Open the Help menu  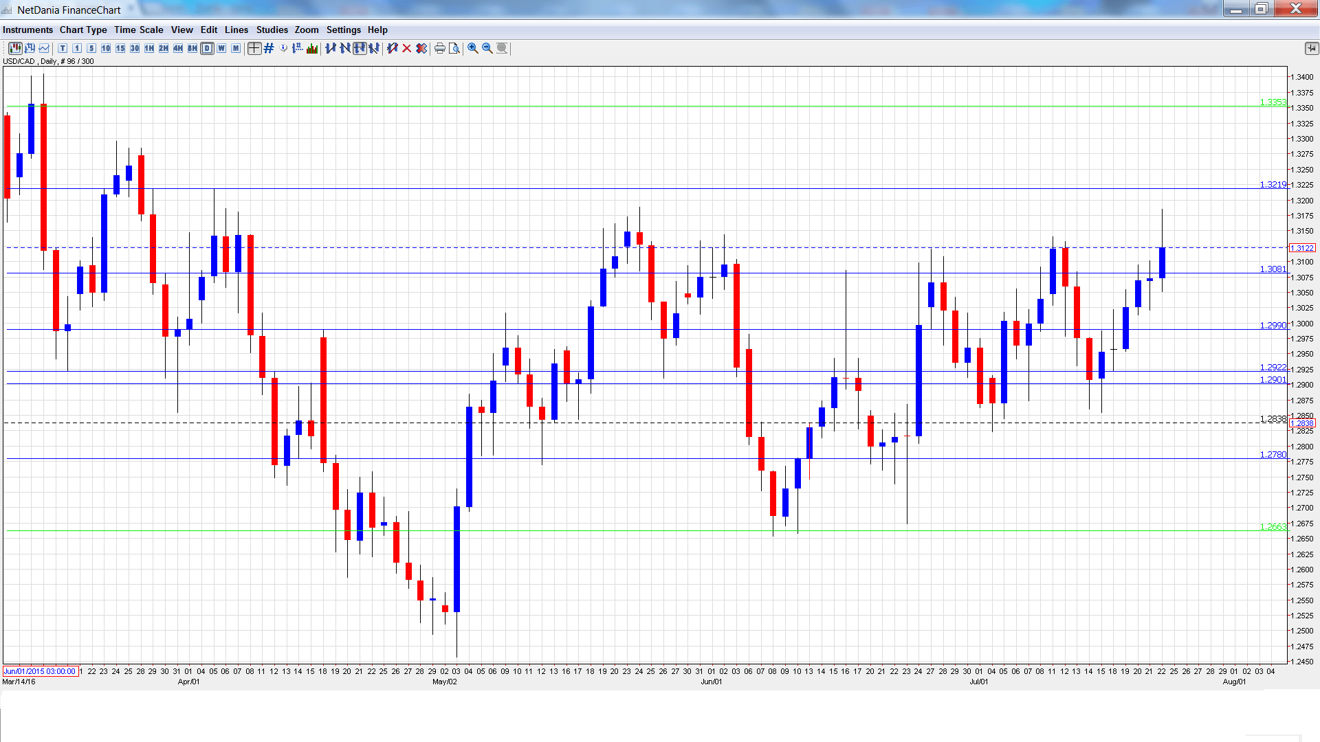coord(377,30)
